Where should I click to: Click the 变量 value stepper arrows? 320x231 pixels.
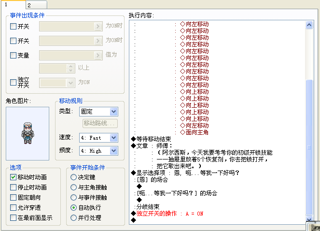[x=70, y=69]
